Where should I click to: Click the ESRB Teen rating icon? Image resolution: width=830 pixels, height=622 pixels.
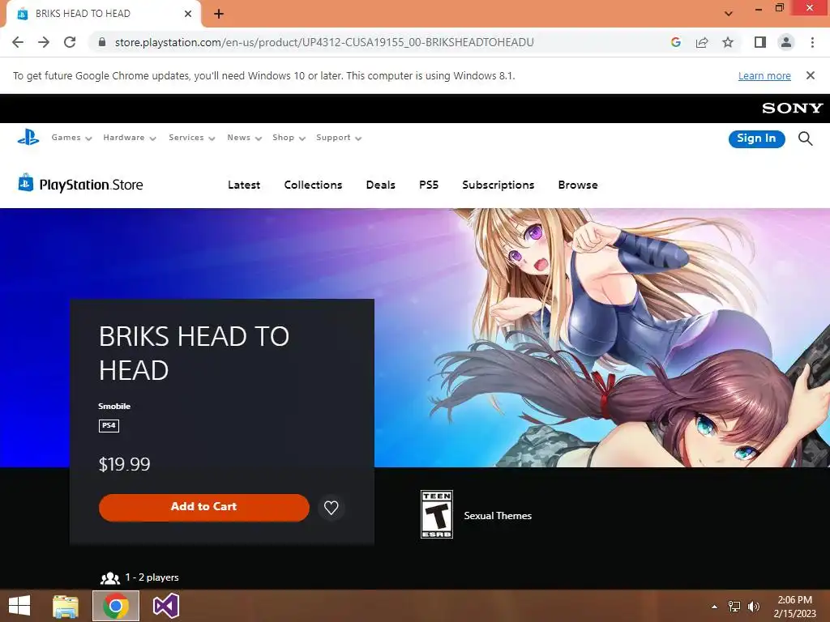tap(437, 514)
